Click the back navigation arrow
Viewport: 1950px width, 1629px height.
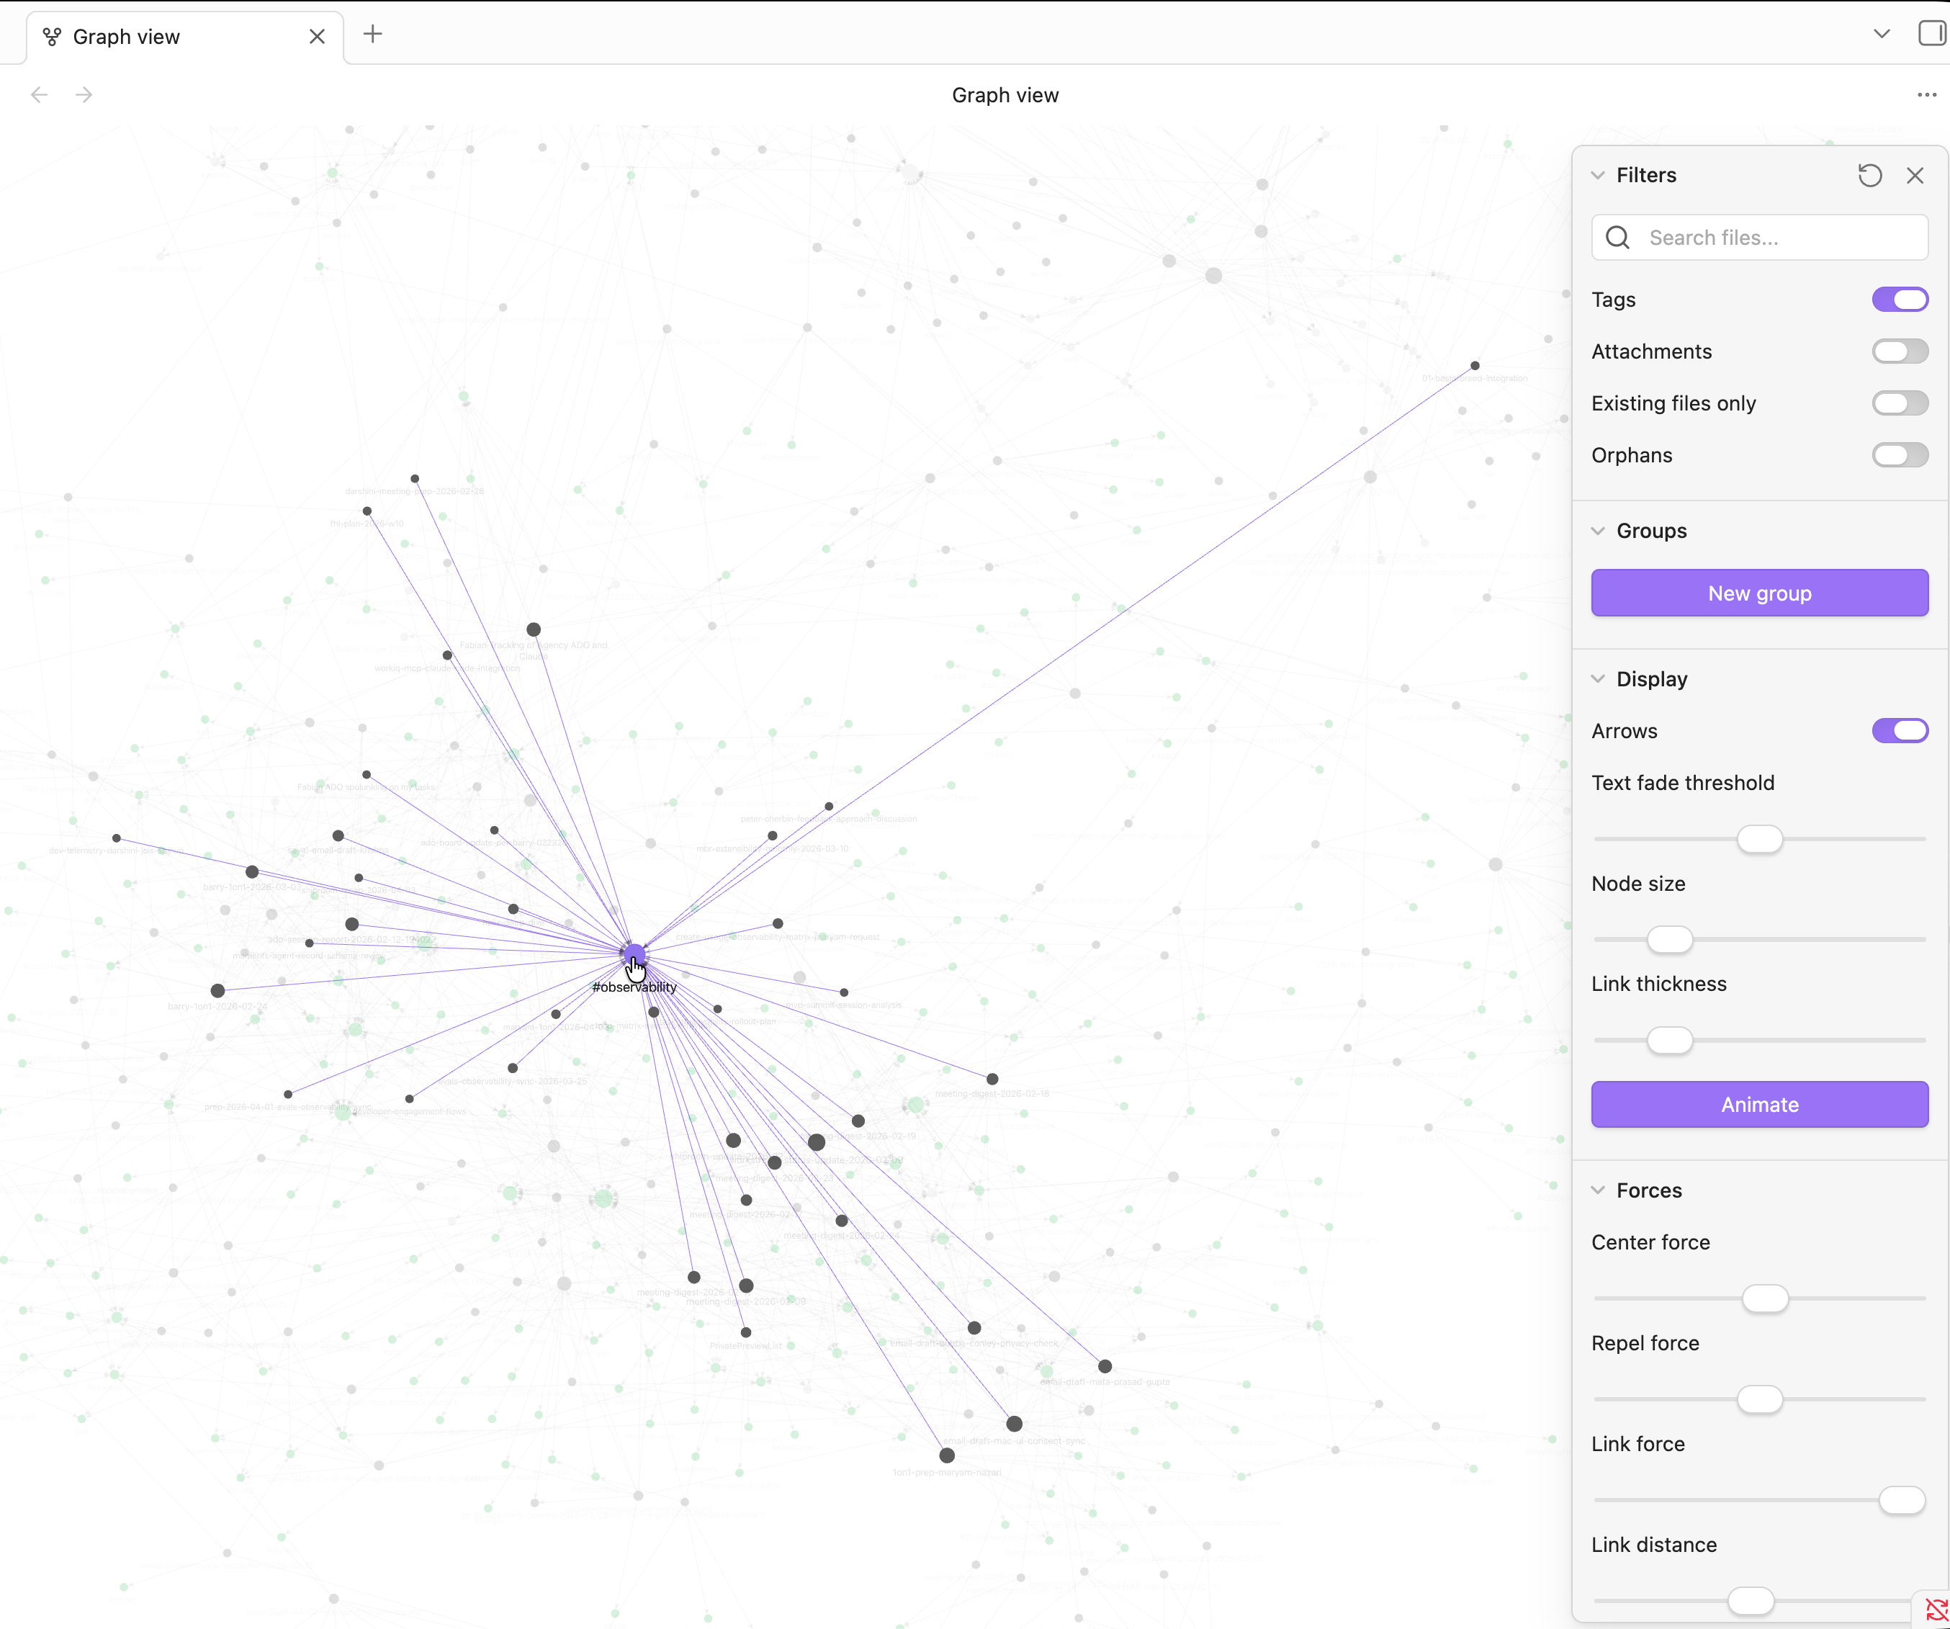click(x=39, y=94)
